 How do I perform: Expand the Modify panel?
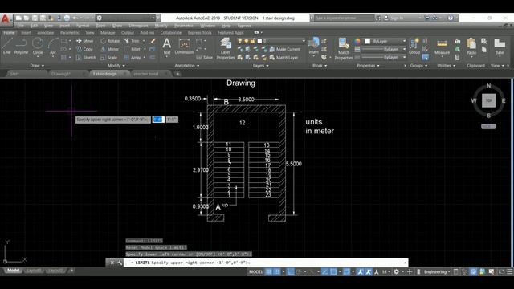click(x=116, y=66)
